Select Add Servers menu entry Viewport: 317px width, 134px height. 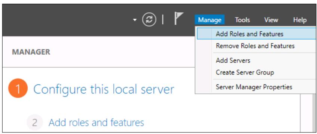[233, 60]
